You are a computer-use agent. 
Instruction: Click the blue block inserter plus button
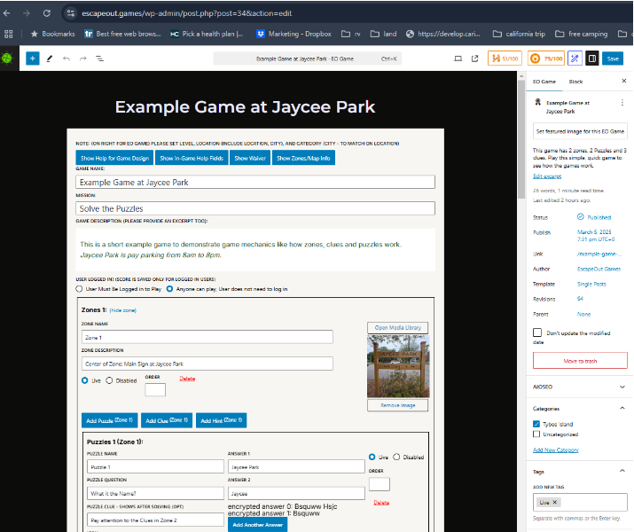coord(32,59)
